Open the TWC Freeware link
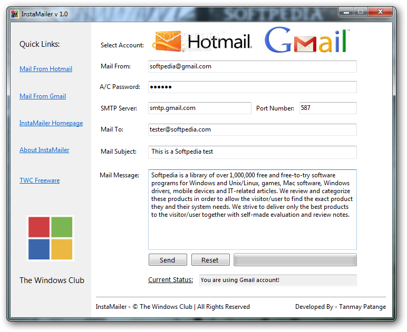This screenshot has height=332, width=407. click(x=40, y=180)
